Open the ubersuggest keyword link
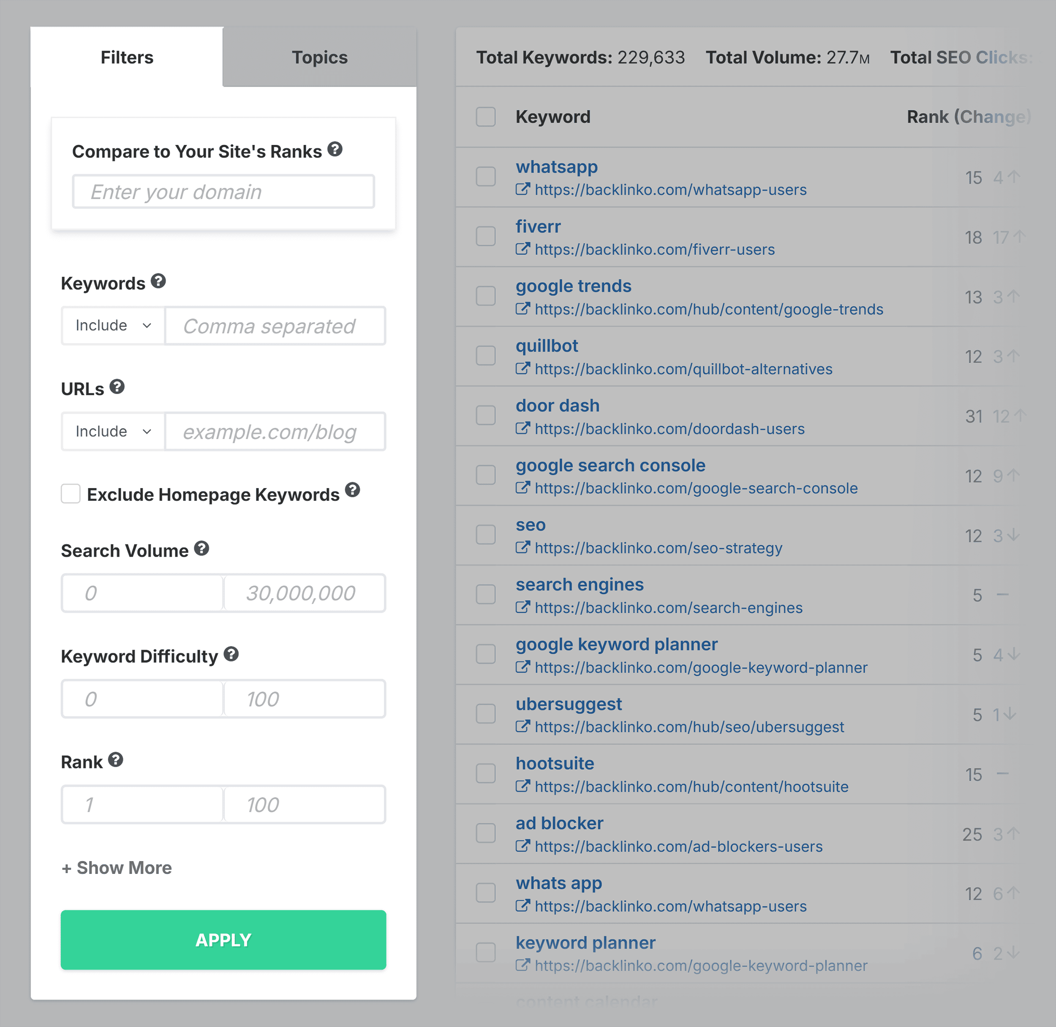 pos(569,704)
